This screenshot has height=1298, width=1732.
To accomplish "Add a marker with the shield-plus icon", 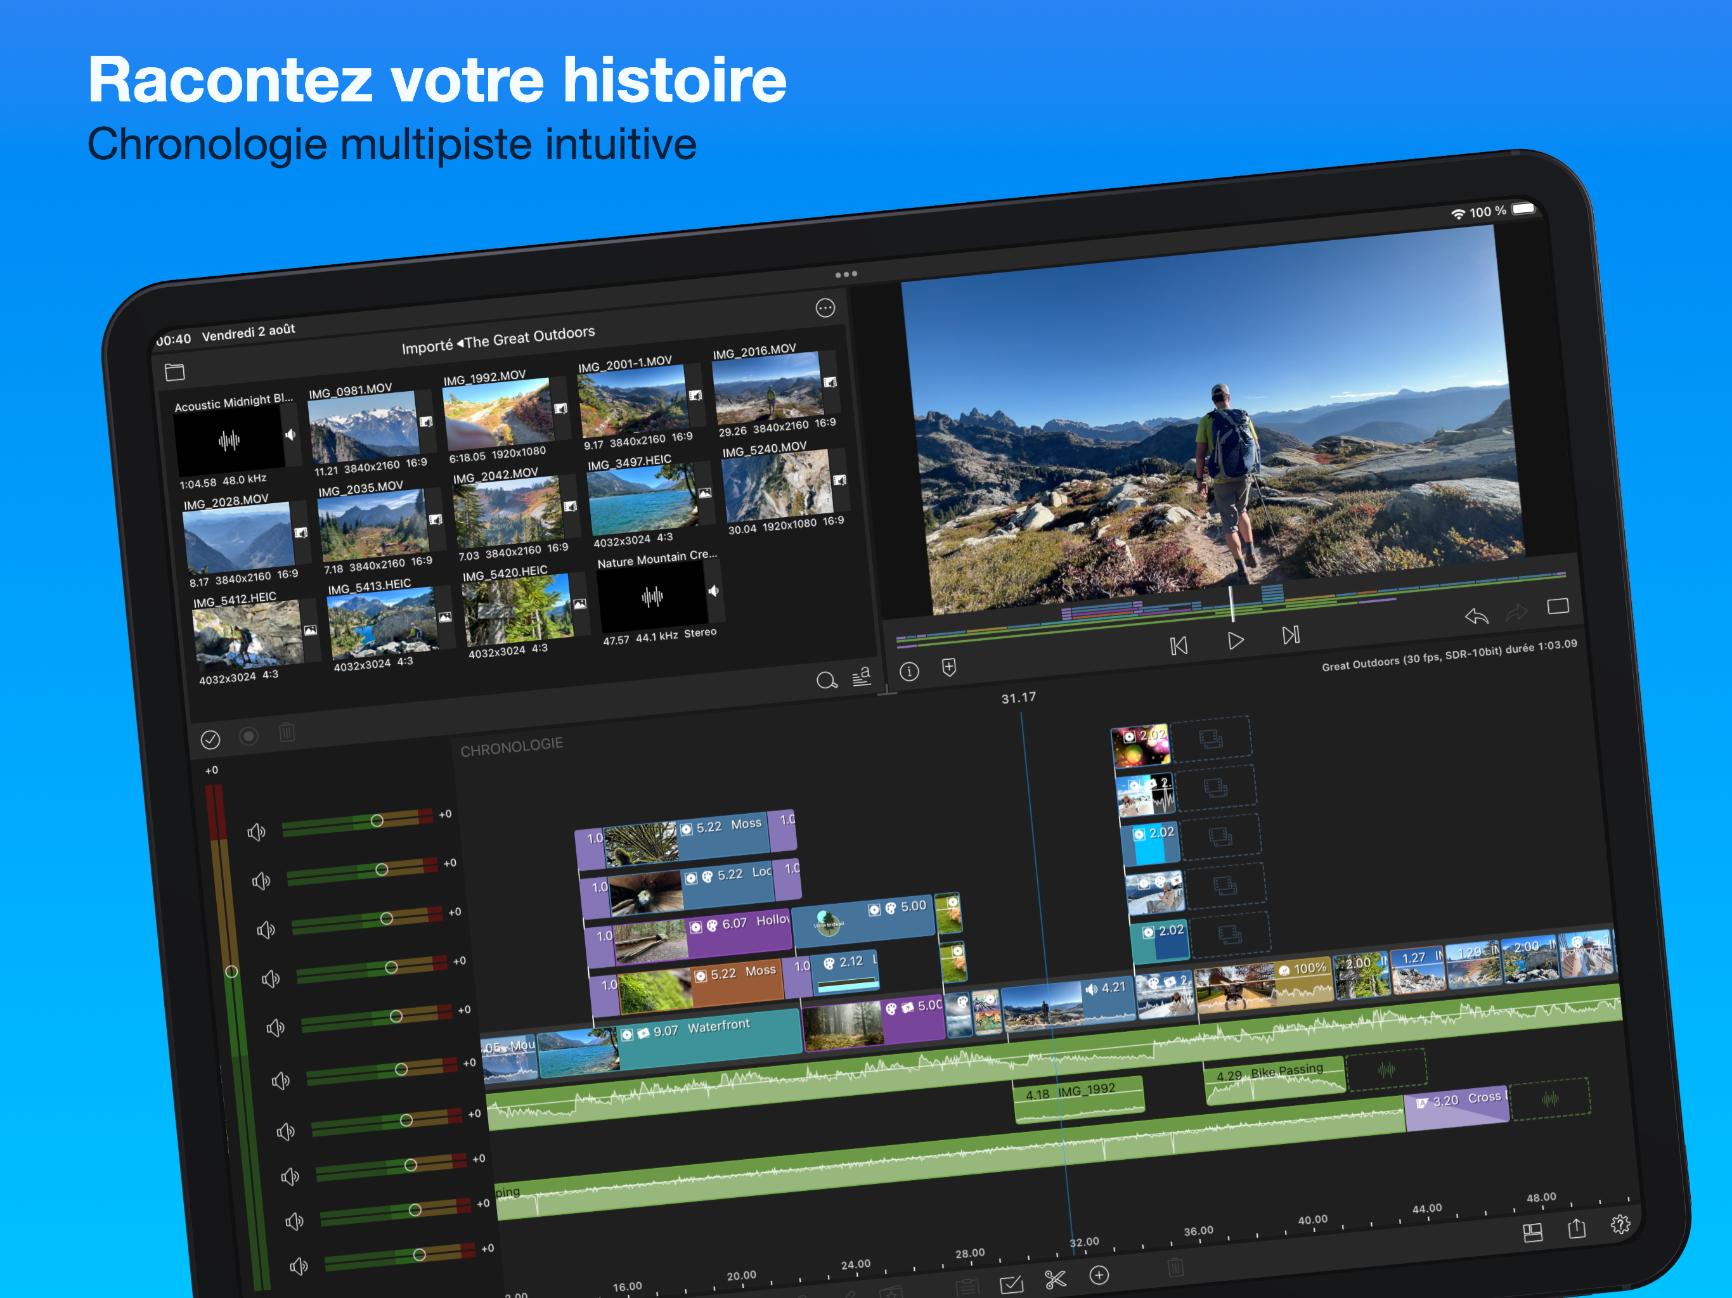I will [949, 668].
